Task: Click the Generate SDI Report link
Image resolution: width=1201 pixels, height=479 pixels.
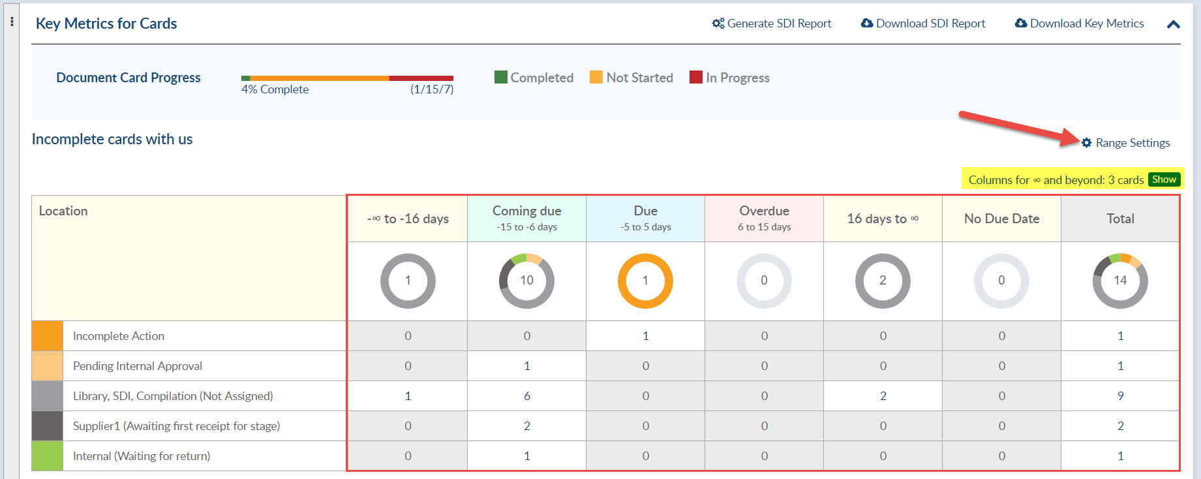Action: [x=772, y=23]
